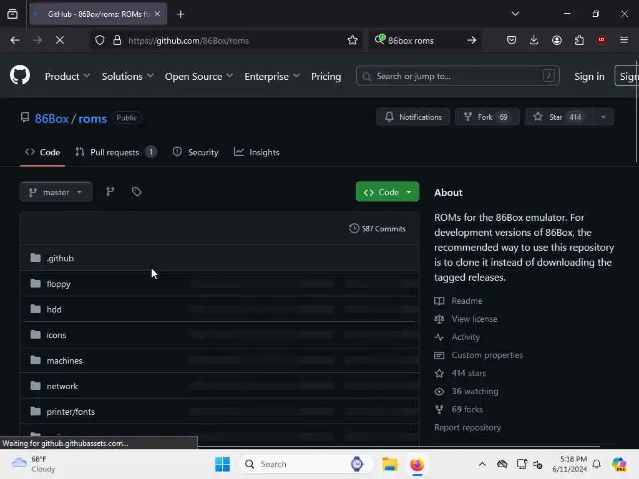
Task: Open the Pull requests tab
Action: pos(115,152)
